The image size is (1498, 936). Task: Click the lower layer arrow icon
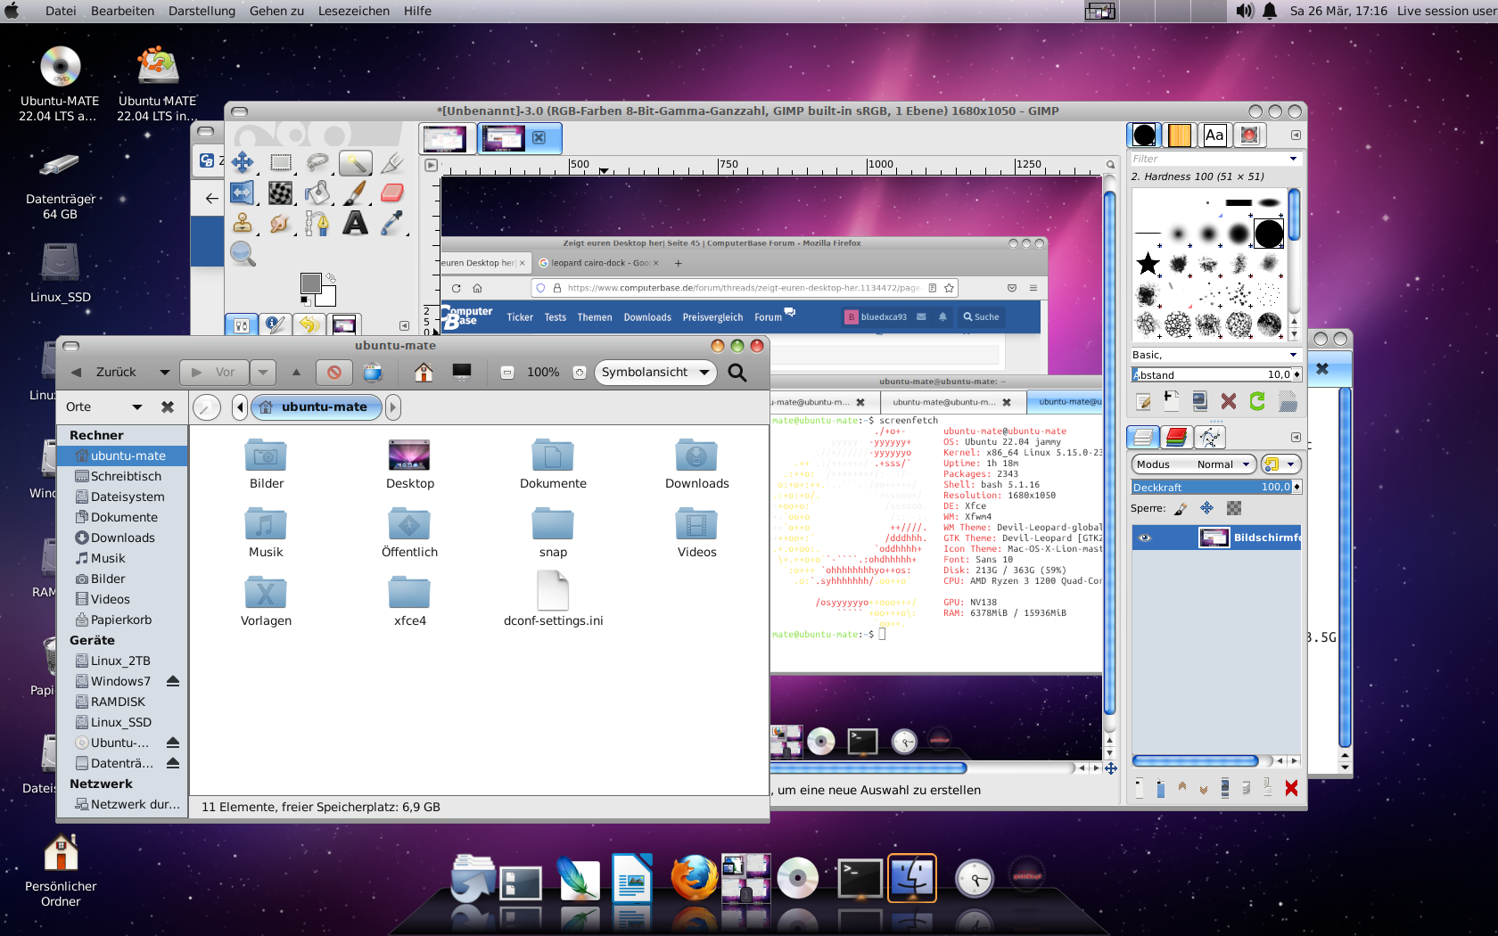pos(1204,788)
